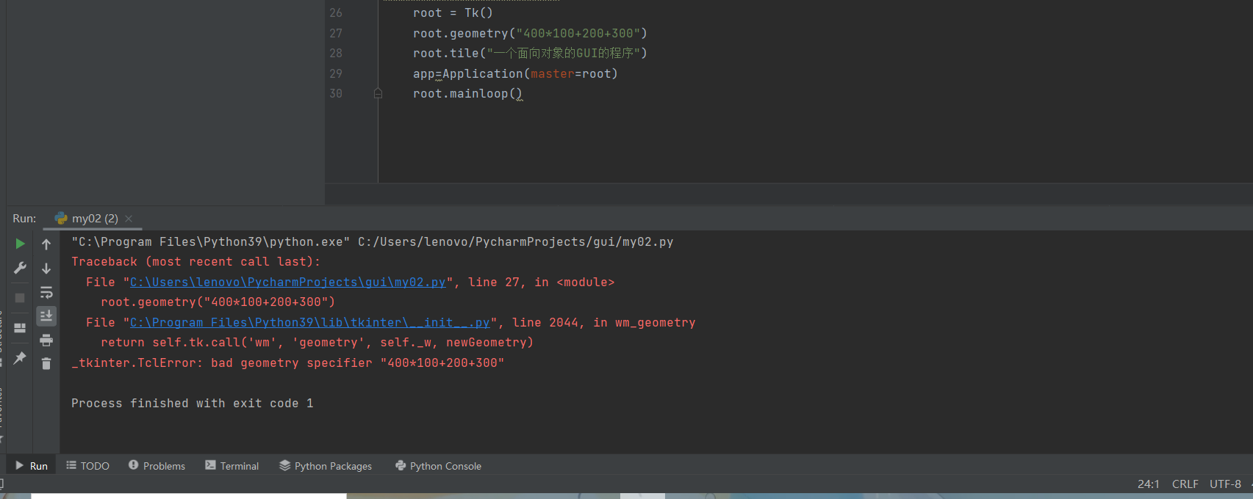Print the console output

pyautogui.click(x=46, y=340)
